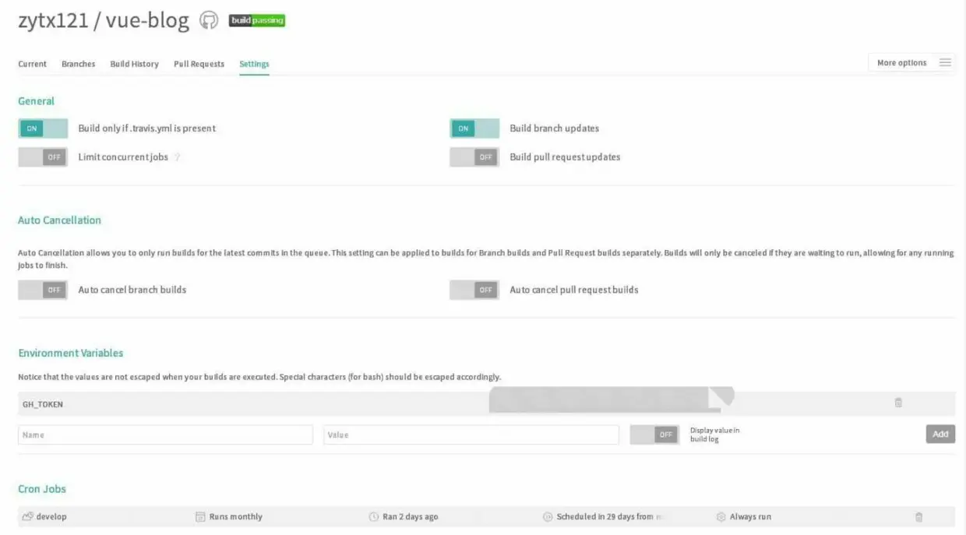Click the Auto Cancellation section heading
This screenshot has width=966, height=535.
point(59,220)
